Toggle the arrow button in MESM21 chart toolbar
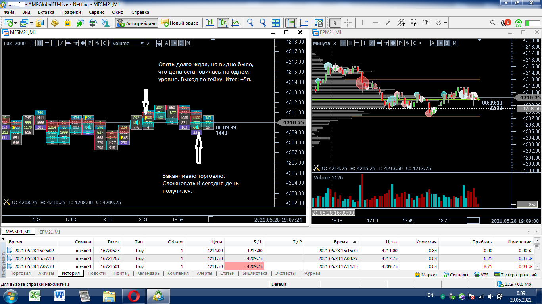The width and height of the screenshot is (542, 304). pyautogui.click(x=174, y=43)
